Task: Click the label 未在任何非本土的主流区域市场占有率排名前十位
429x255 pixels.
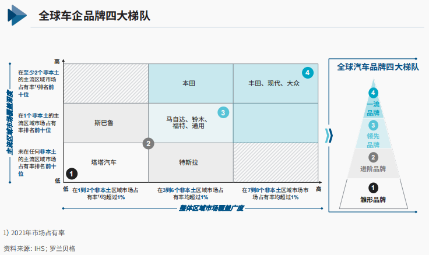Action: [37, 162]
